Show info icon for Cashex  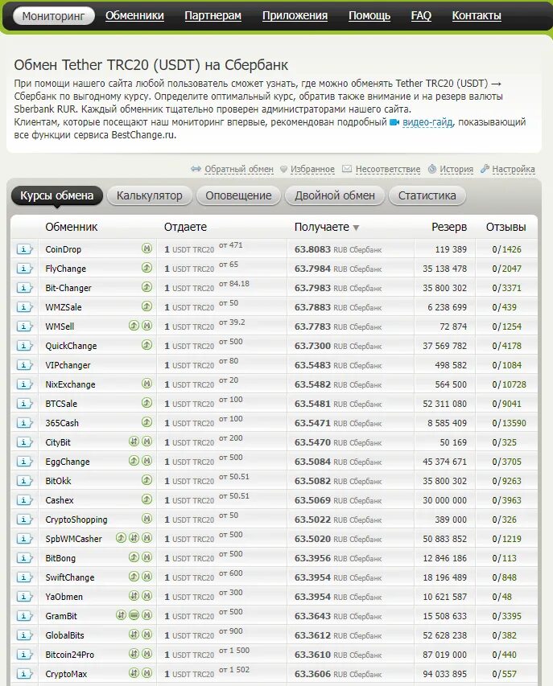tap(24, 500)
